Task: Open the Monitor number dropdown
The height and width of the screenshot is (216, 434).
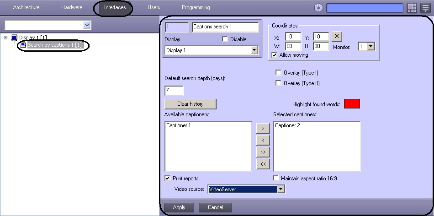Action: [371, 46]
